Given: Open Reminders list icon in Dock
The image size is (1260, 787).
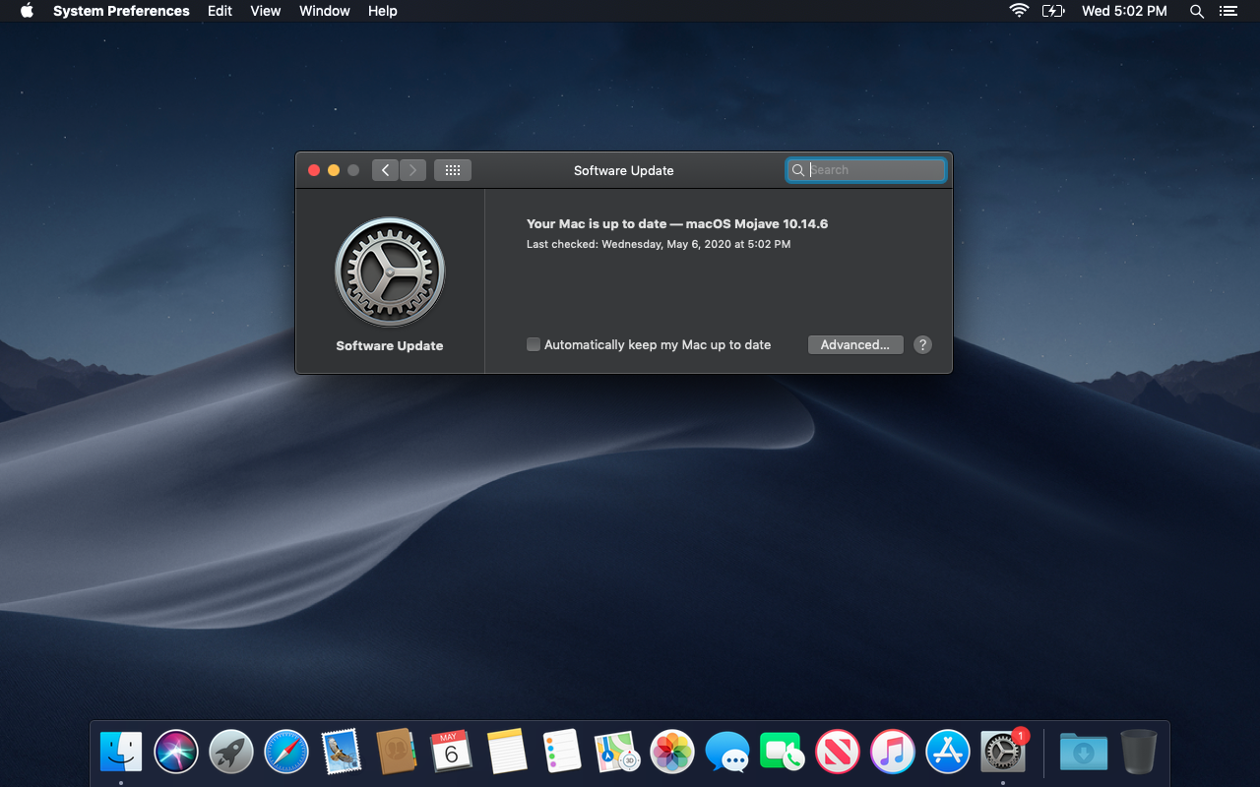Looking at the screenshot, I should pyautogui.click(x=562, y=753).
